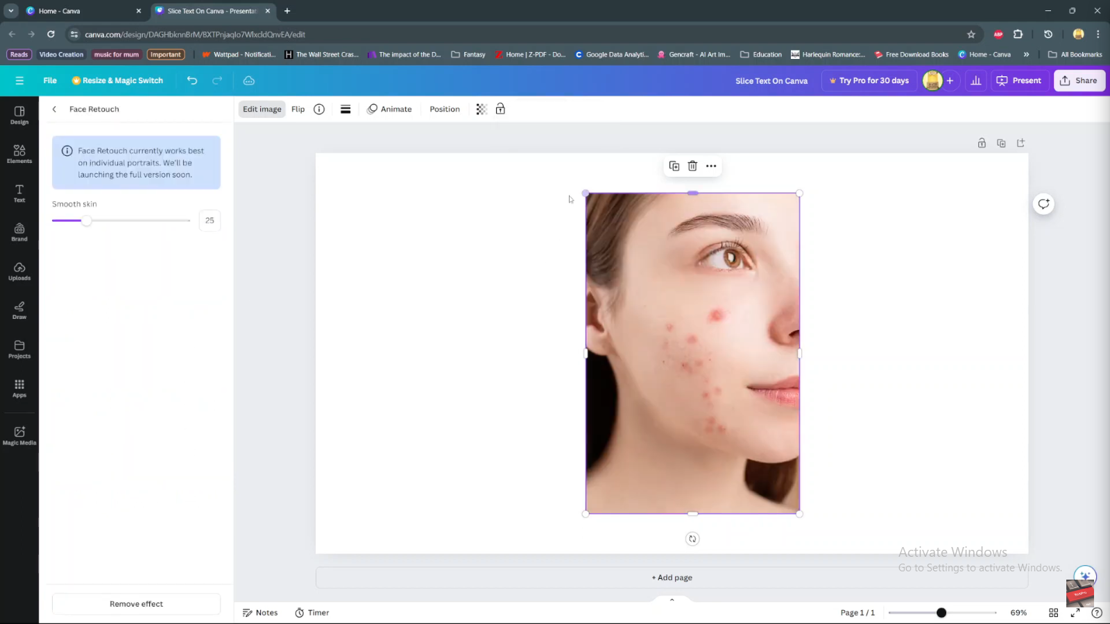
Task: Toggle the lock icon in image toolbar
Action: click(x=500, y=109)
